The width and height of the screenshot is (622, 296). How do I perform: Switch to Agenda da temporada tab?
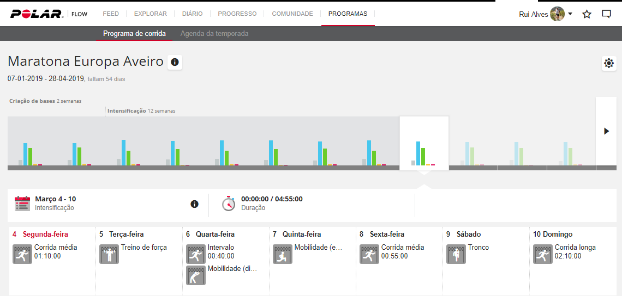click(214, 34)
